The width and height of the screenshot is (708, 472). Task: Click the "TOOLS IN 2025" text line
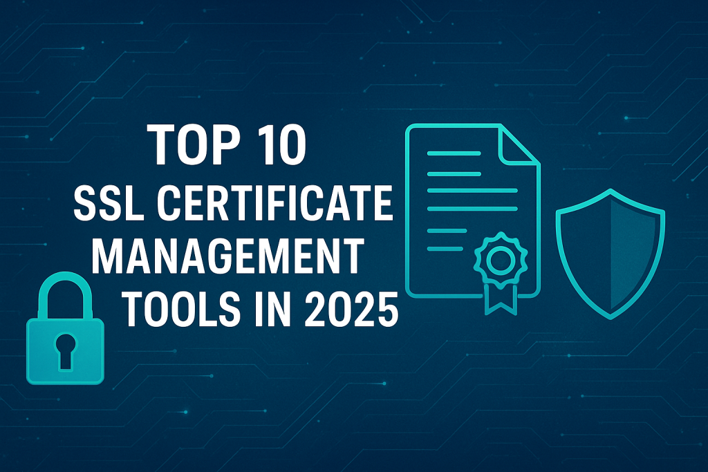click(x=261, y=308)
